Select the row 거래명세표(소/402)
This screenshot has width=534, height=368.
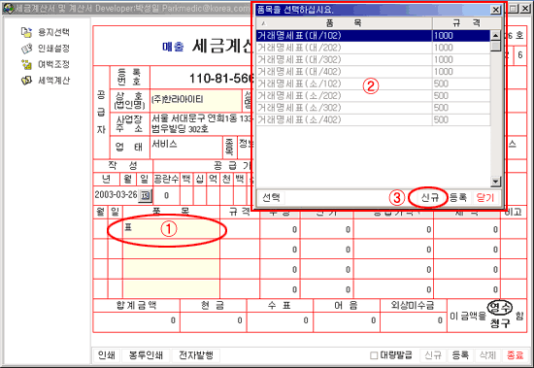click(373, 120)
